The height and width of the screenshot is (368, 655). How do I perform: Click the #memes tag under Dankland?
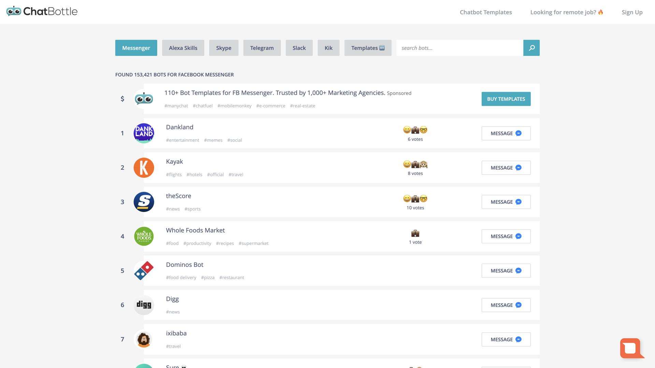point(213,140)
